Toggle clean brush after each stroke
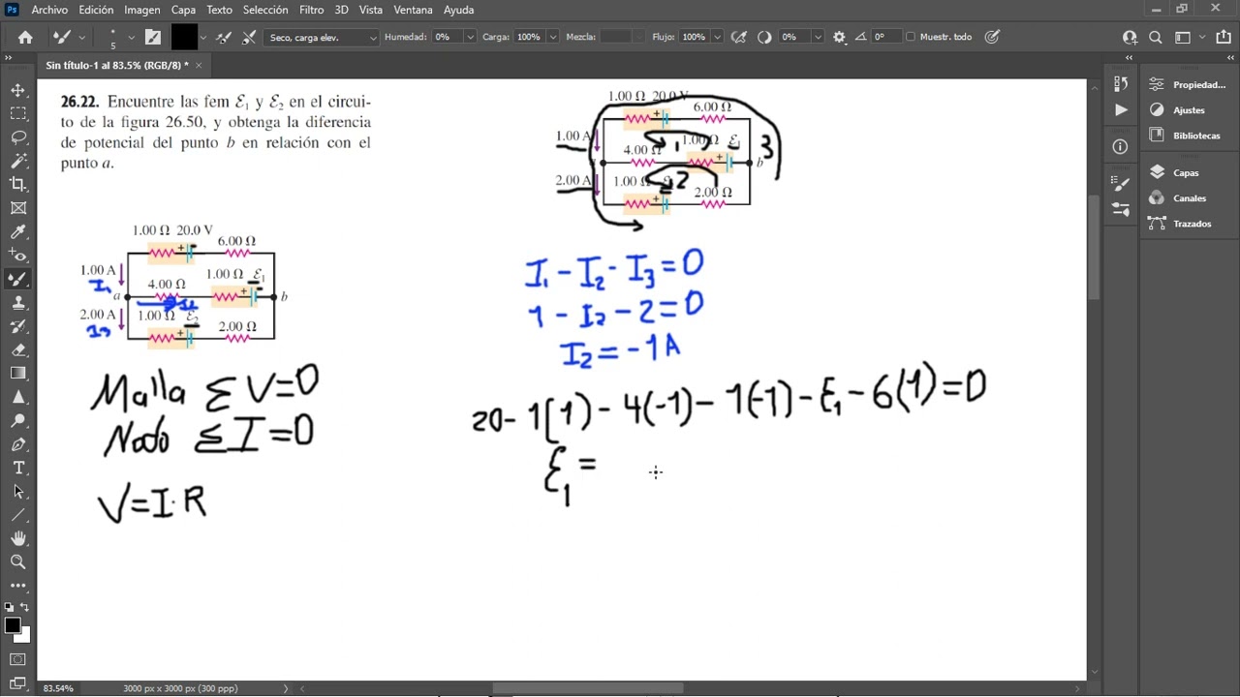The width and height of the screenshot is (1240, 697). (x=249, y=37)
